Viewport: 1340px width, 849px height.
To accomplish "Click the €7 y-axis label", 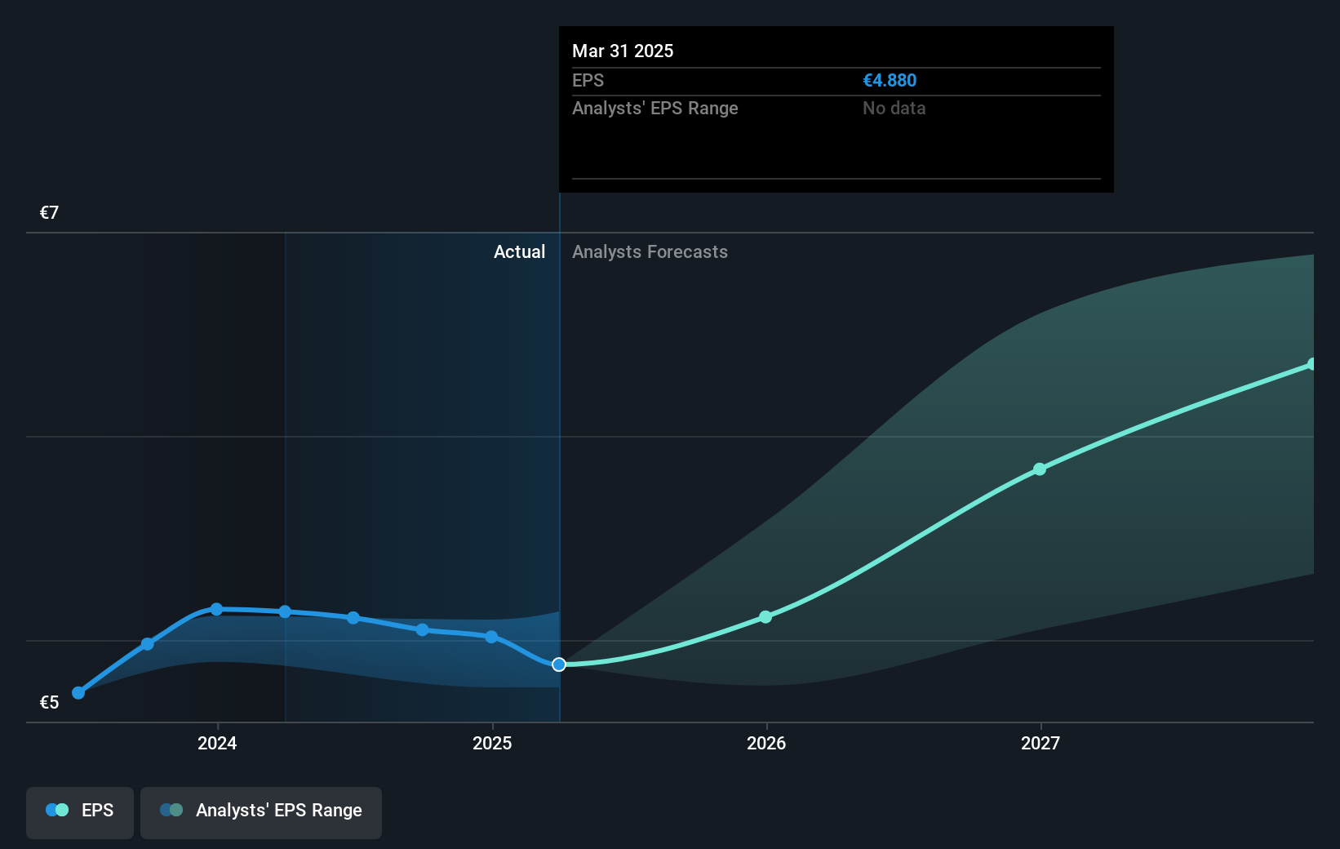I will coord(49,213).
